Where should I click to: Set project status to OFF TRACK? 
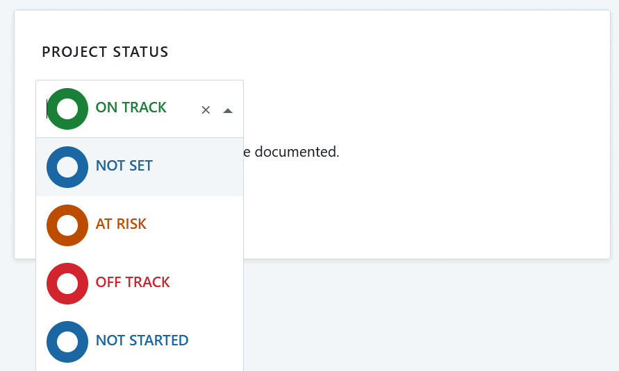pyautogui.click(x=133, y=283)
